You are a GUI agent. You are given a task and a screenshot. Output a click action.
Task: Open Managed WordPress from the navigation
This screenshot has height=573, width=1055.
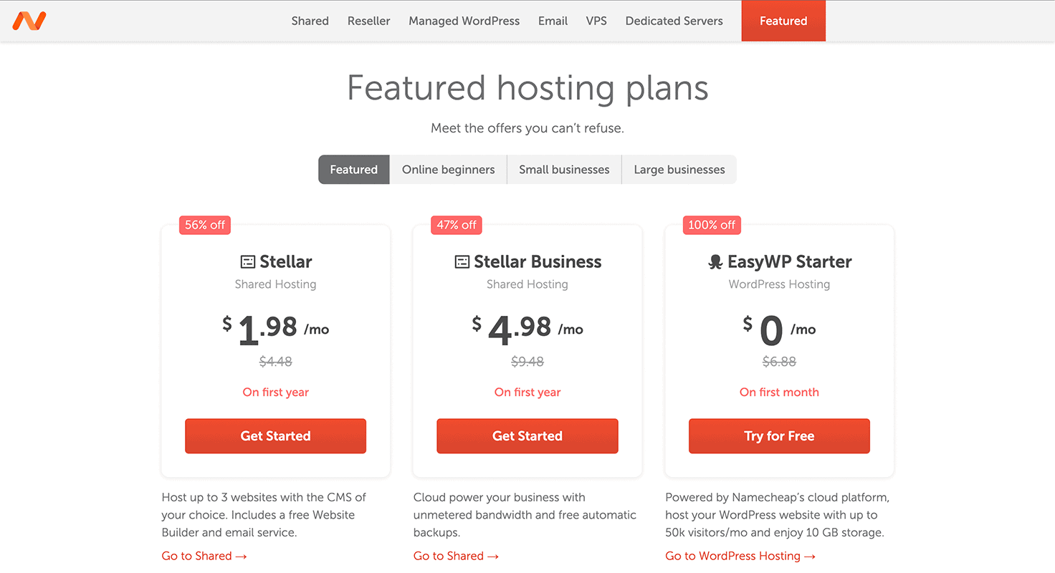point(464,21)
